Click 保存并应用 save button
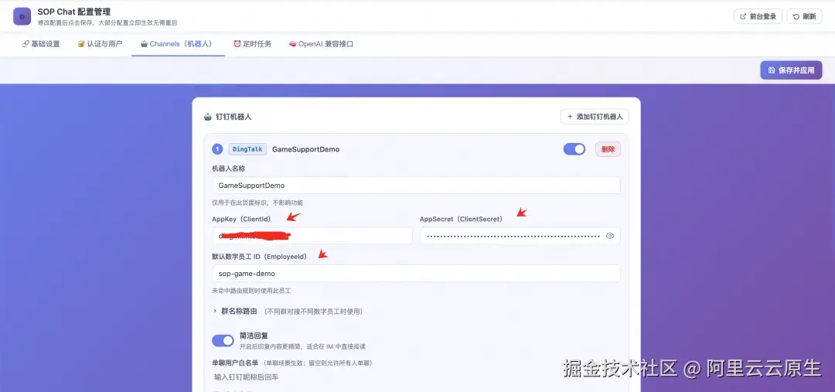 791,70
